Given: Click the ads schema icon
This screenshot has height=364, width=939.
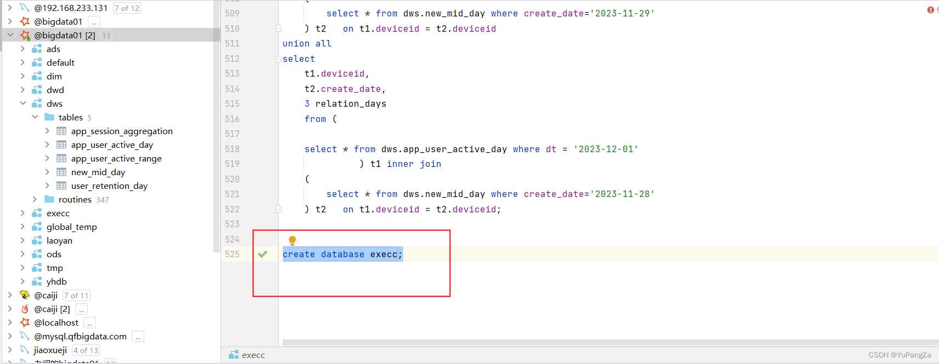Looking at the screenshot, I should click(x=37, y=49).
